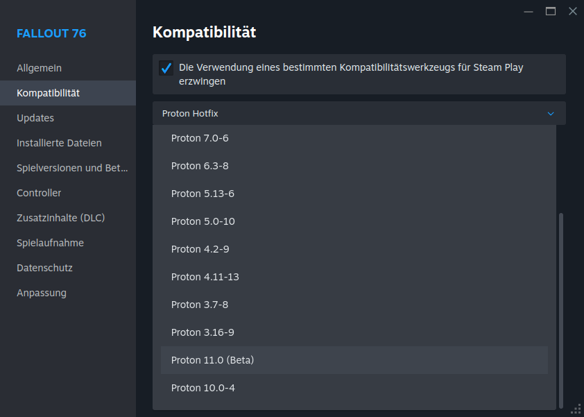Open the Controller settings tab
The height and width of the screenshot is (417, 584).
click(x=39, y=193)
